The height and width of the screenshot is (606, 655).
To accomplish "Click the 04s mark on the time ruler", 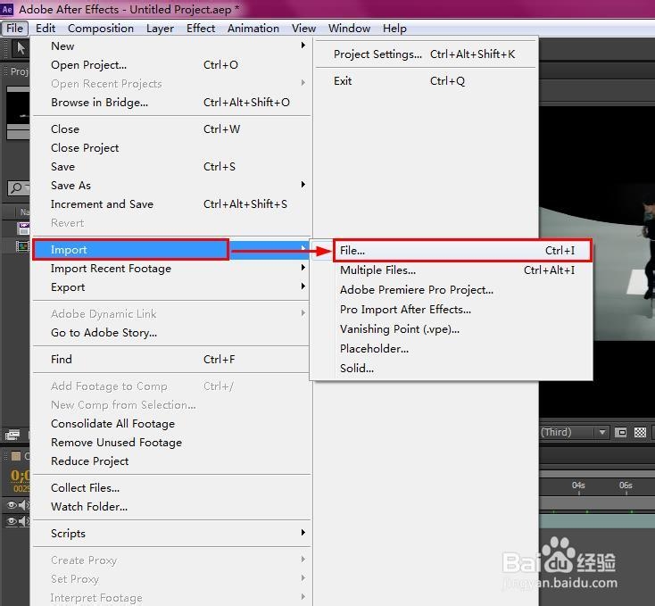I will tap(578, 486).
